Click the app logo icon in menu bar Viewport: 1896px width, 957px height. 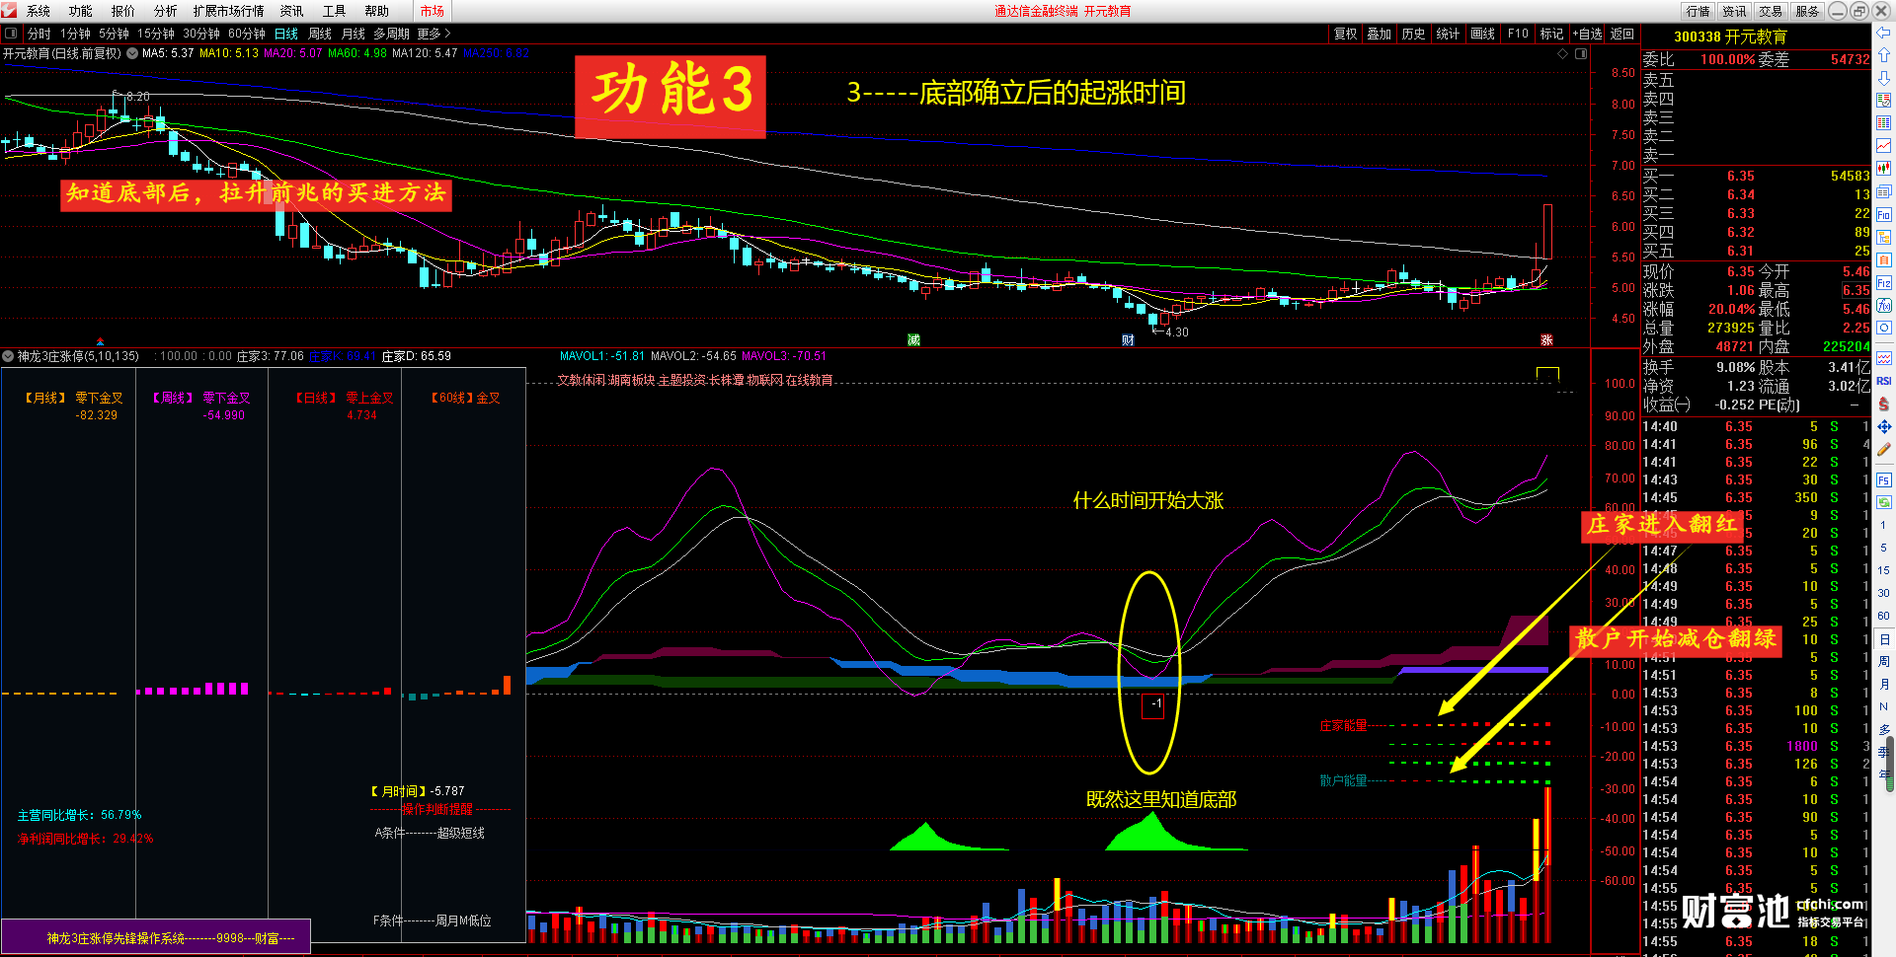(x=10, y=11)
